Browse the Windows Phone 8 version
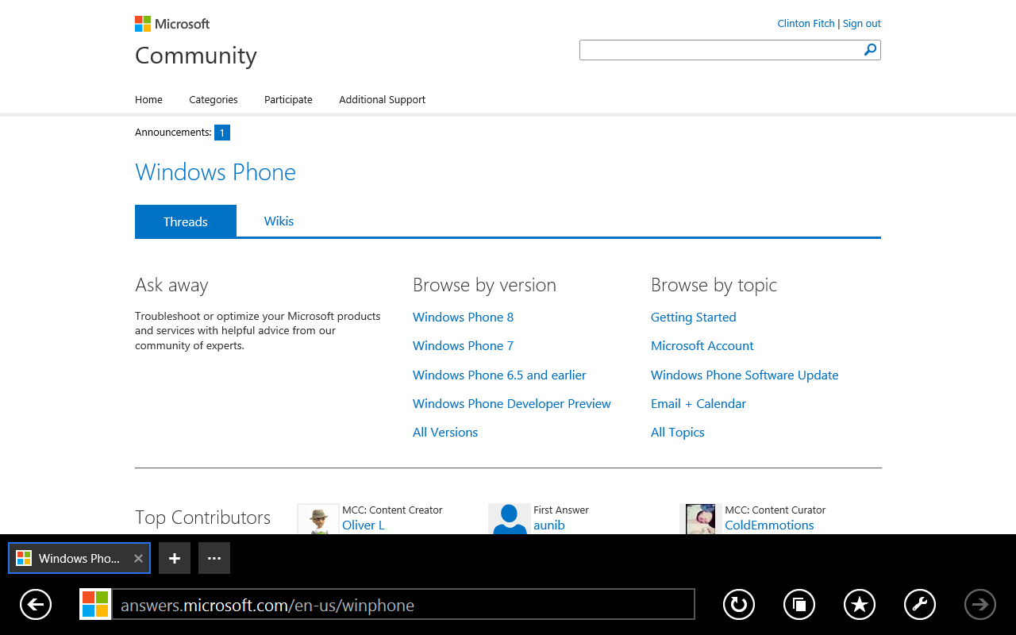Screen dimensions: 1016x635 click(x=463, y=317)
